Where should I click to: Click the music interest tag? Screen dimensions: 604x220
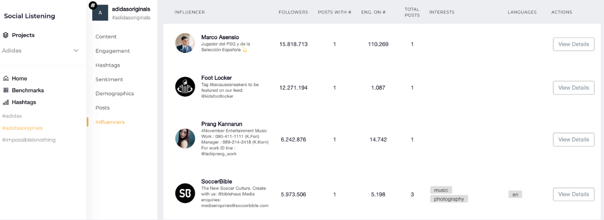[x=441, y=190]
